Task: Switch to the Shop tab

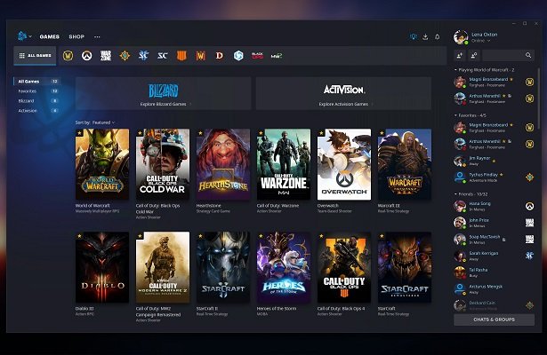Action: tap(76, 37)
